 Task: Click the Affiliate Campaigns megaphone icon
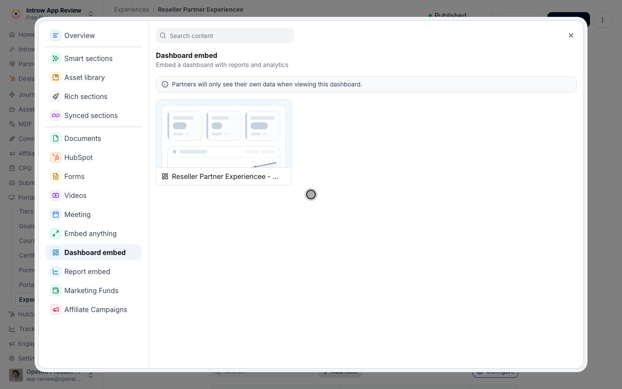point(56,309)
